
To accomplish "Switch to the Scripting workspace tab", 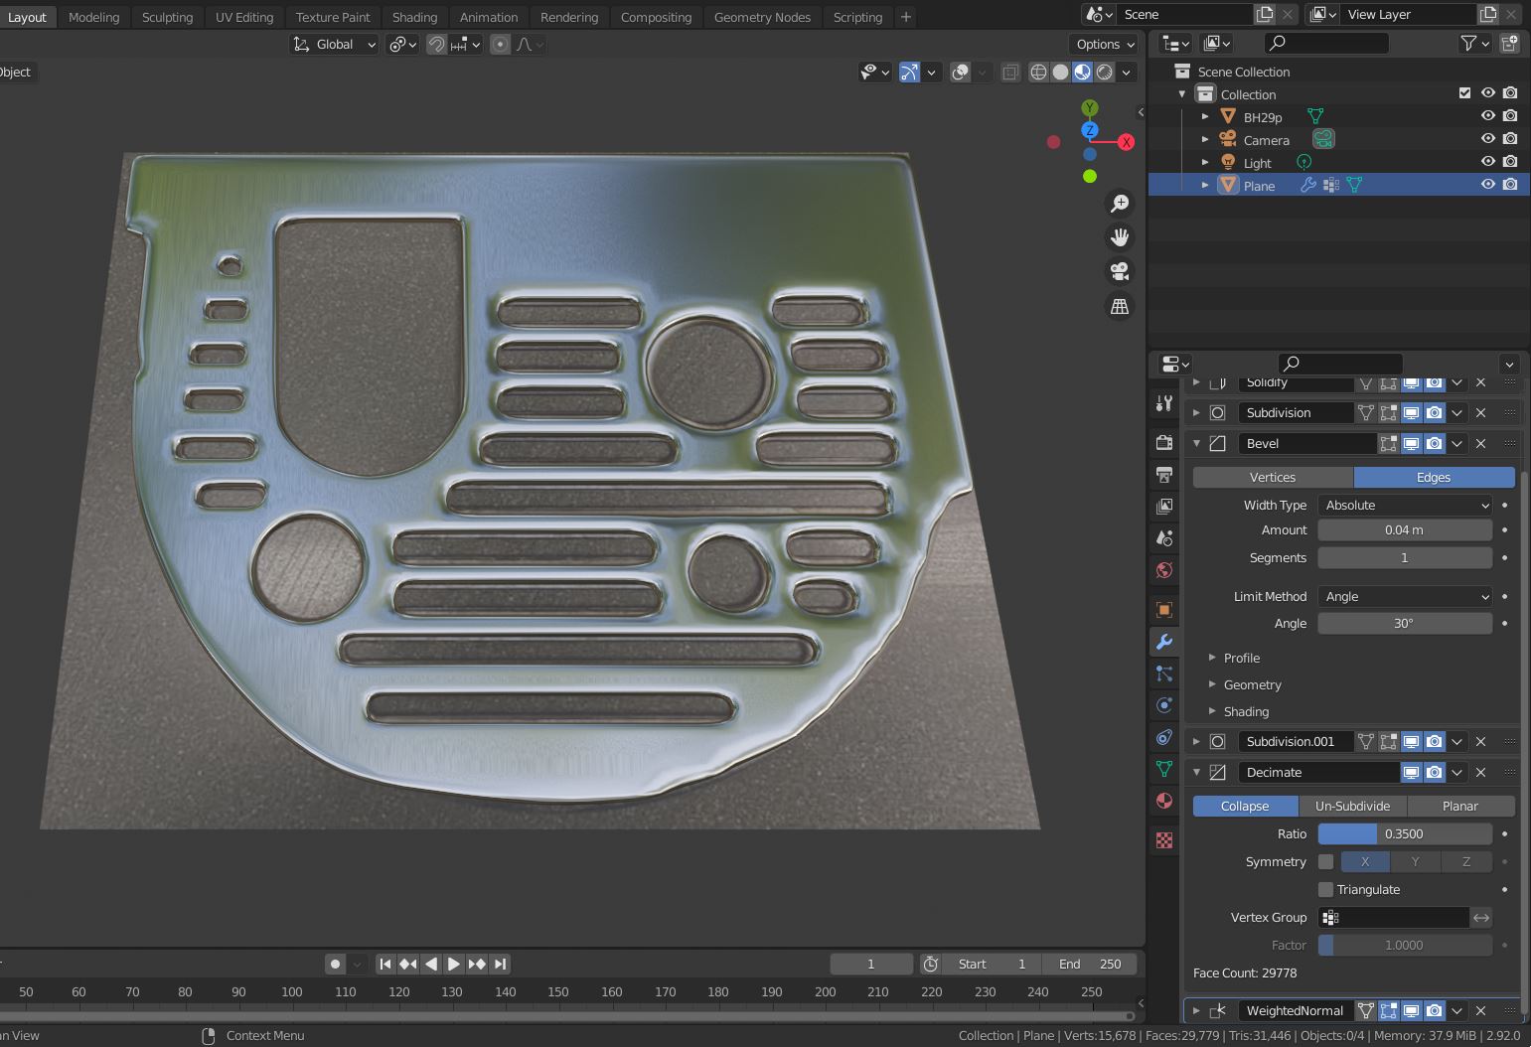I will [x=857, y=17].
